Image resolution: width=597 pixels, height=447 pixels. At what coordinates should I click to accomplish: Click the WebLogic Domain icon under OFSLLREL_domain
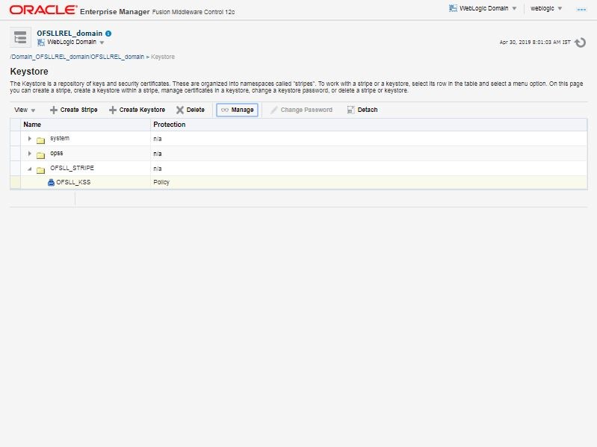pyautogui.click(x=41, y=43)
